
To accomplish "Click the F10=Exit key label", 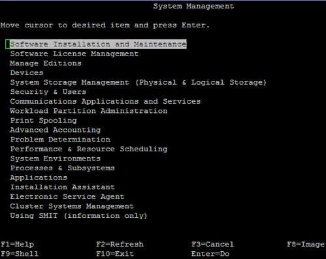I will point(115,254).
